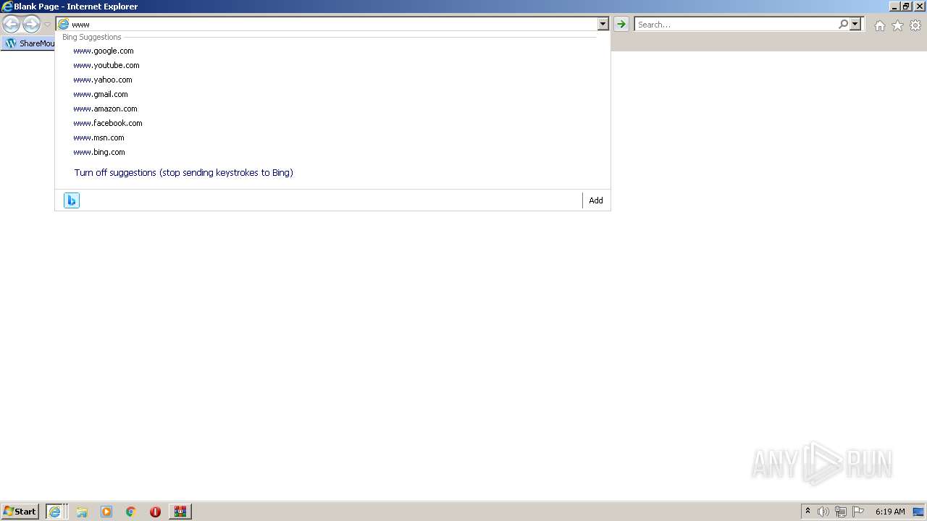Open Windows Explorer folder taskbar icon
Image resolution: width=927 pixels, height=521 pixels.
82,512
